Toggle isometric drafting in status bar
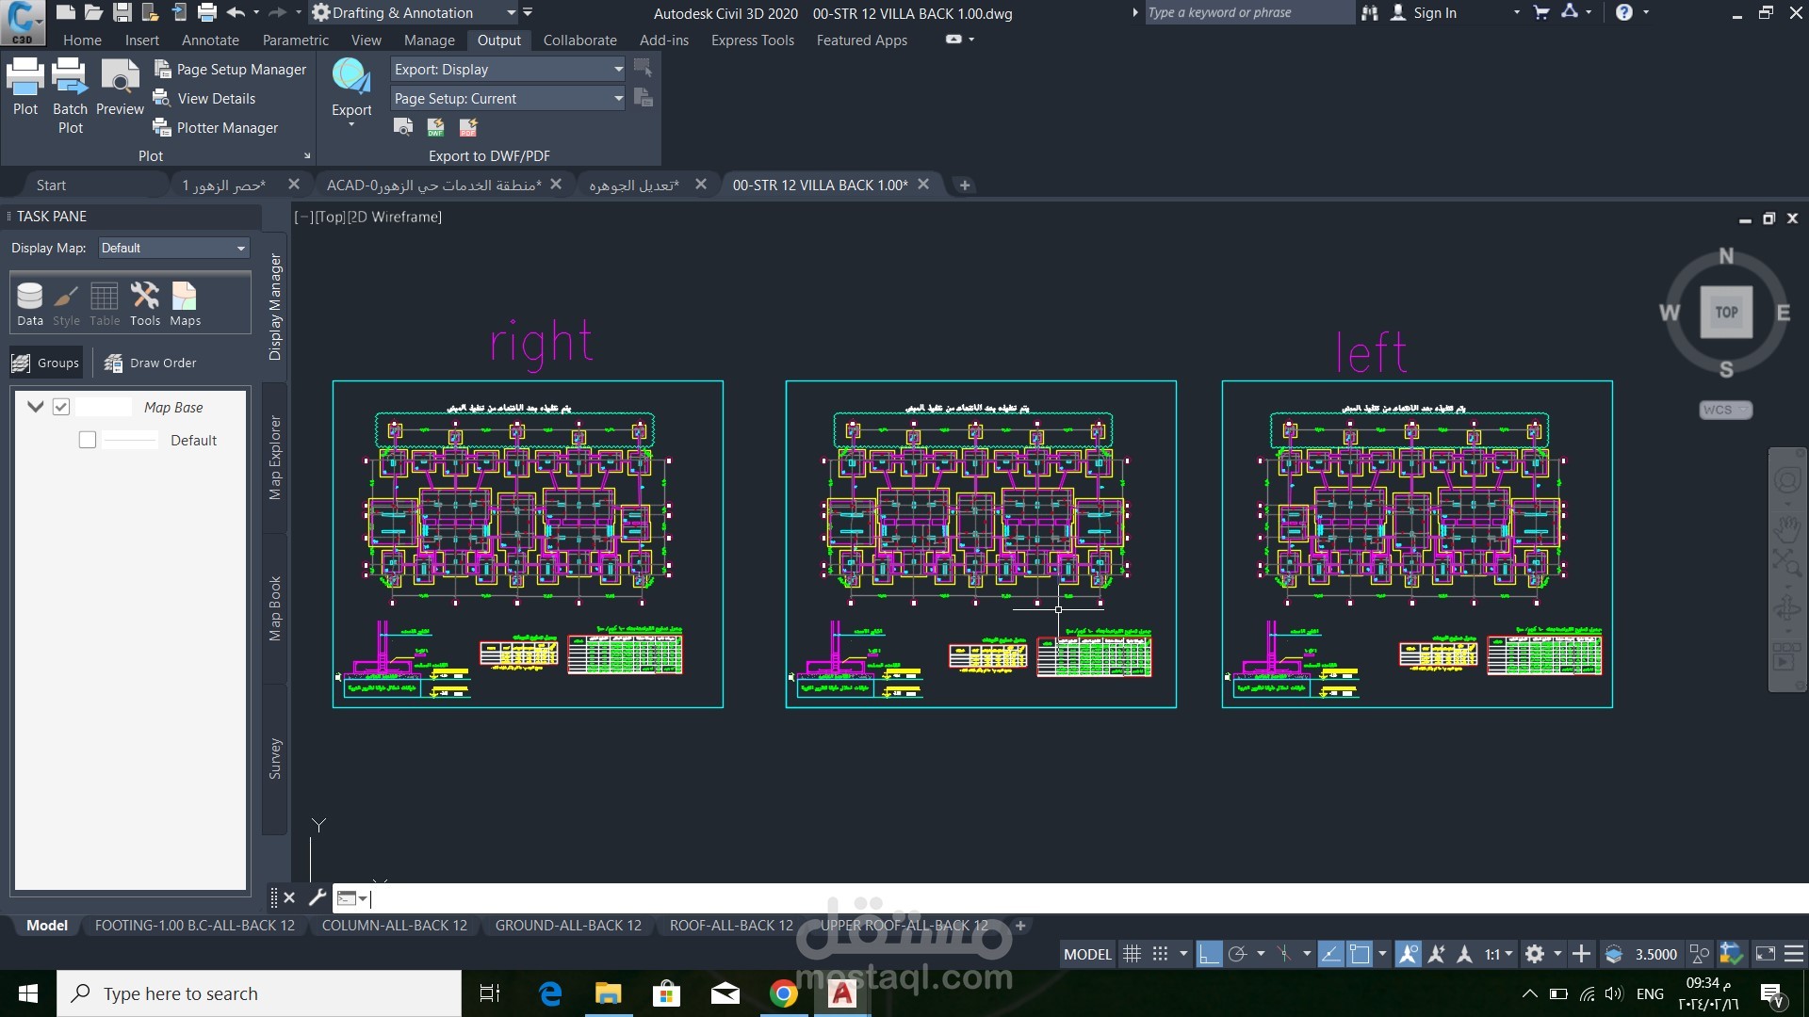 1284,954
